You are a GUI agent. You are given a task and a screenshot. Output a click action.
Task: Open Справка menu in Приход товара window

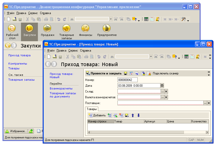click(86, 51)
